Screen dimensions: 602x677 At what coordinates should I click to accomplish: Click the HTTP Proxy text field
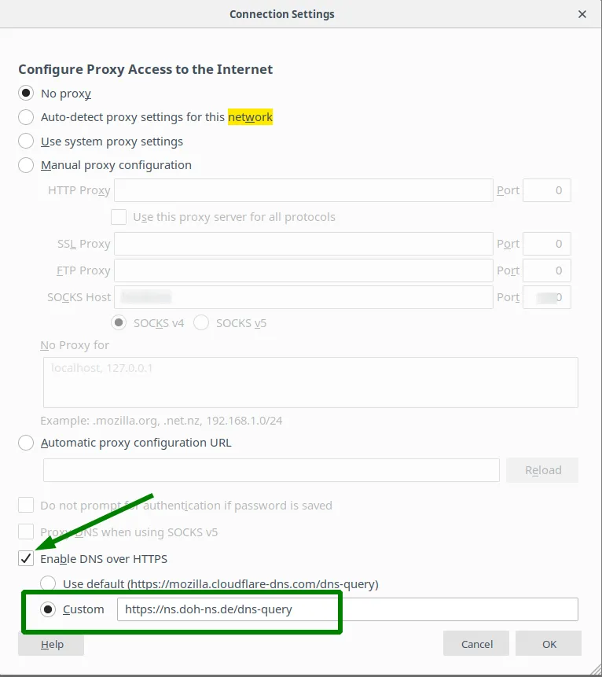[303, 190]
